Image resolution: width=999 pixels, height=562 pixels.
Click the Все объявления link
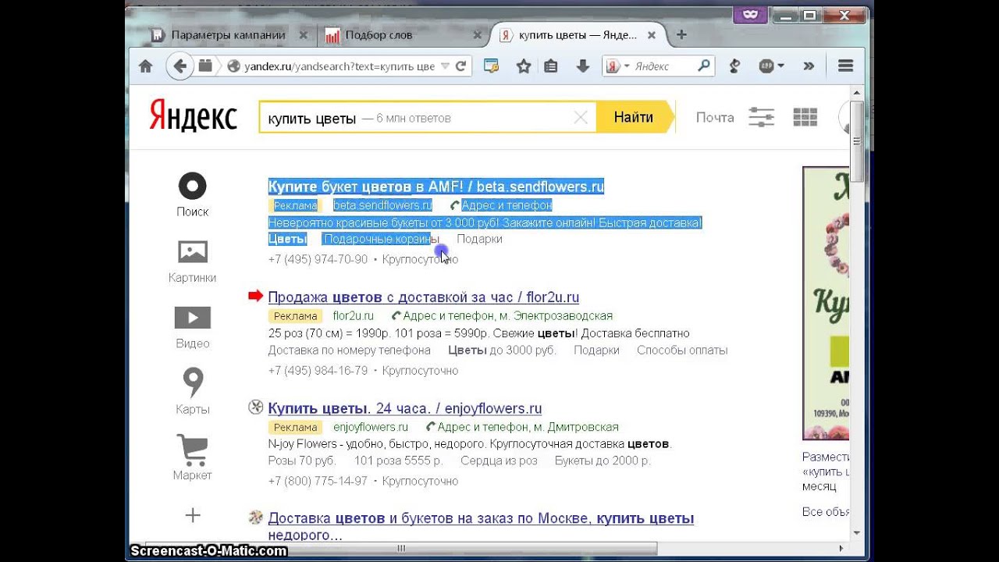(826, 512)
